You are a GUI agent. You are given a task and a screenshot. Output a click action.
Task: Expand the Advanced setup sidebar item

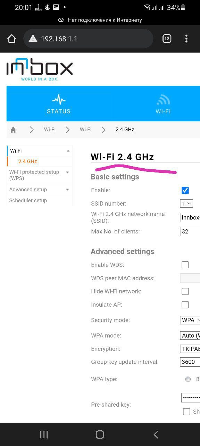pyautogui.click(x=40, y=190)
